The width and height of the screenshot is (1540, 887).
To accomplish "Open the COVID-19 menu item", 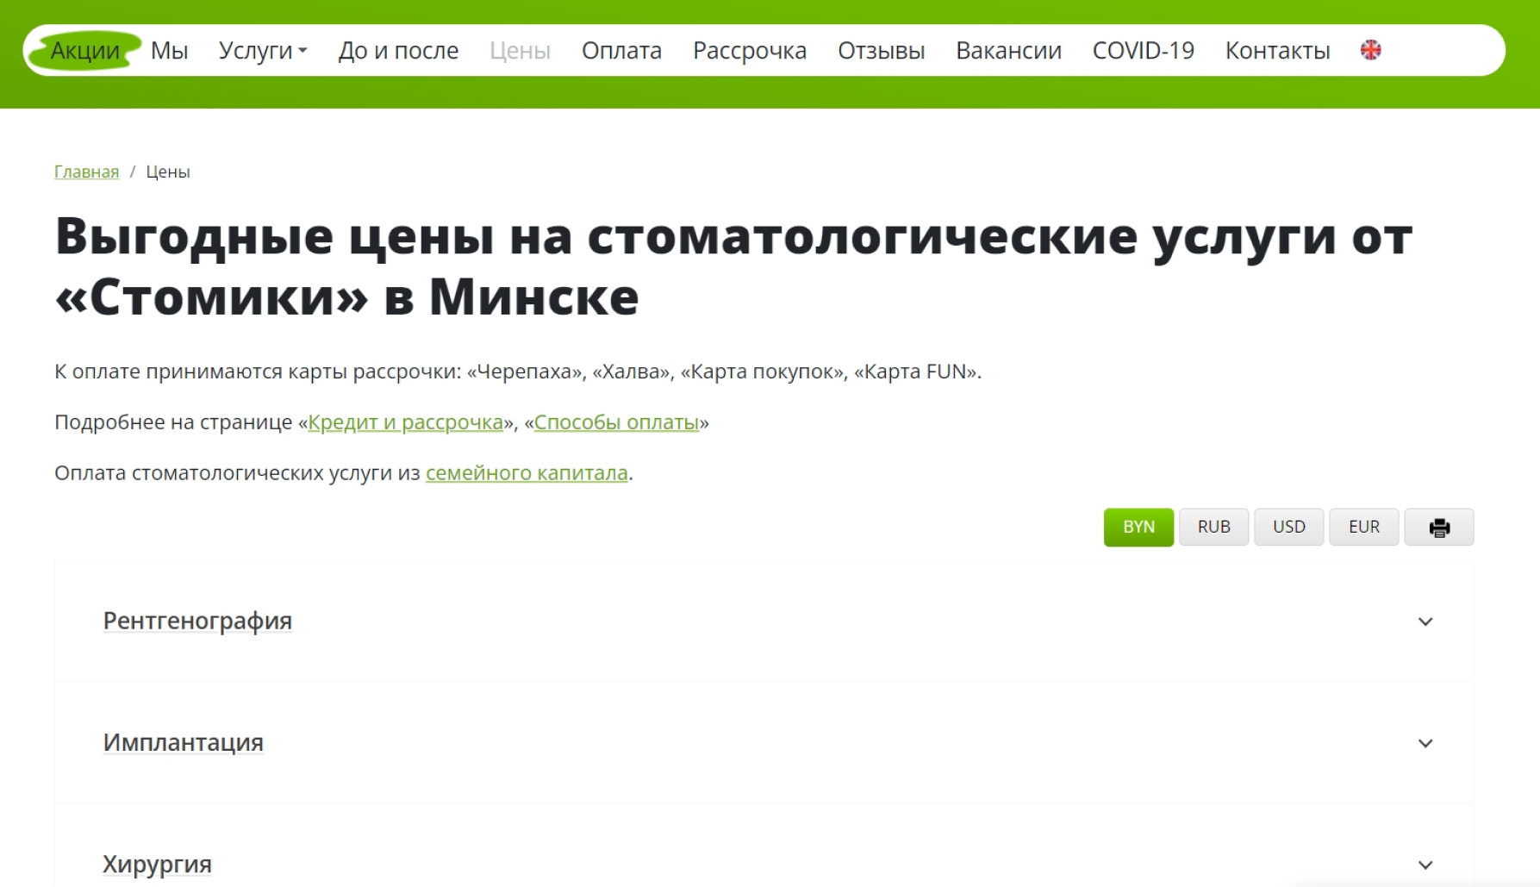I will point(1143,51).
